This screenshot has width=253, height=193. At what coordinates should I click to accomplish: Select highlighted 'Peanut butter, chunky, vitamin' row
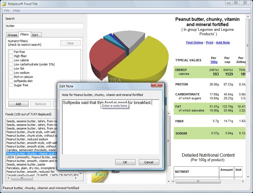[x=32, y=154]
